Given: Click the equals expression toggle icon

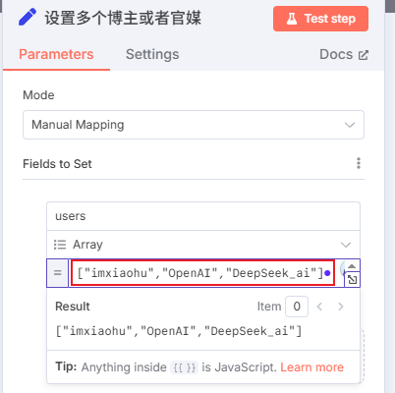Looking at the screenshot, I should pos(57,273).
